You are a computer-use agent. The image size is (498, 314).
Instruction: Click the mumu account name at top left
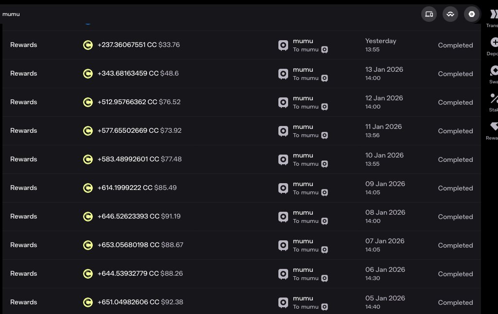(11, 14)
